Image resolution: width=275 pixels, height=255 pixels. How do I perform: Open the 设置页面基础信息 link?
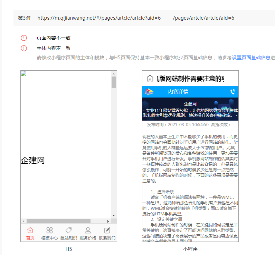pyautogui.click(x=251, y=58)
